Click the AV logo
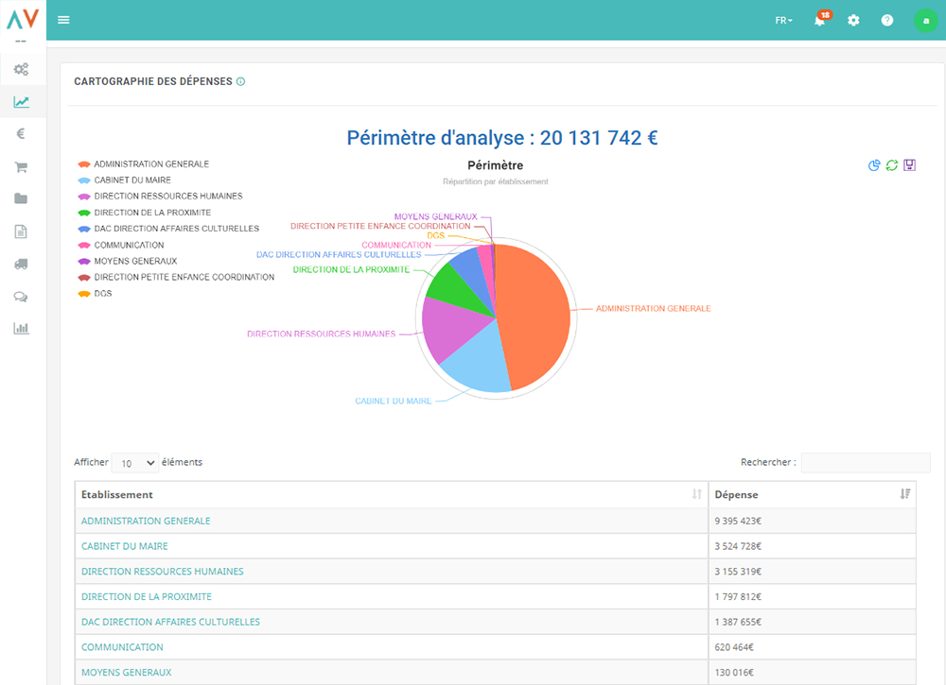This screenshot has width=946, height=685. 23,19
